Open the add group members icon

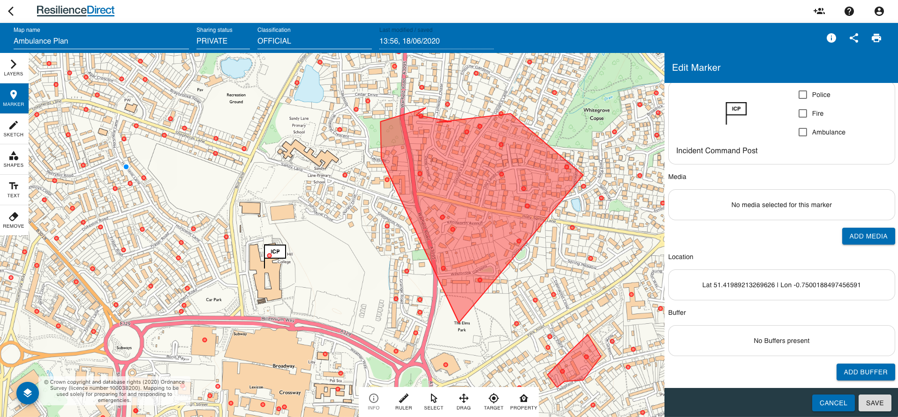click(x=819, y=11)
